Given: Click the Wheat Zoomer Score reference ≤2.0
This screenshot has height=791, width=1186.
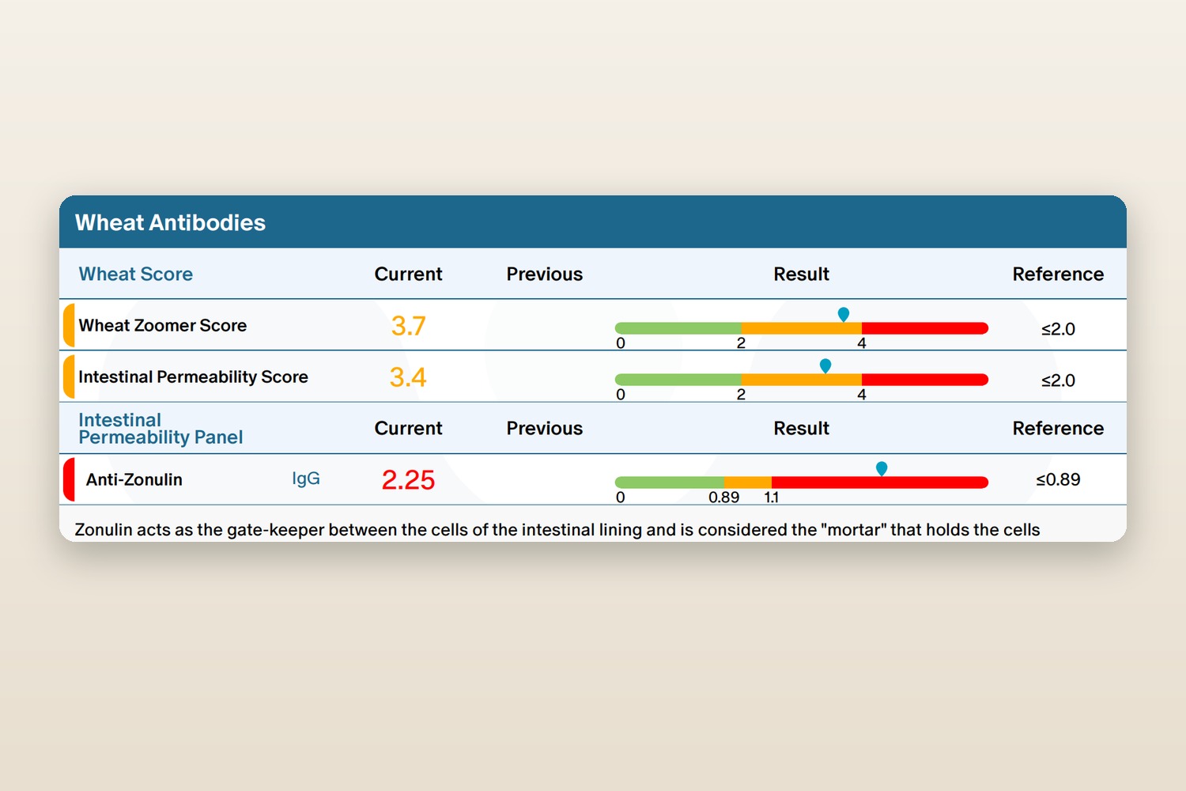Looking at the screenshot, I should tap(1058, 329).
